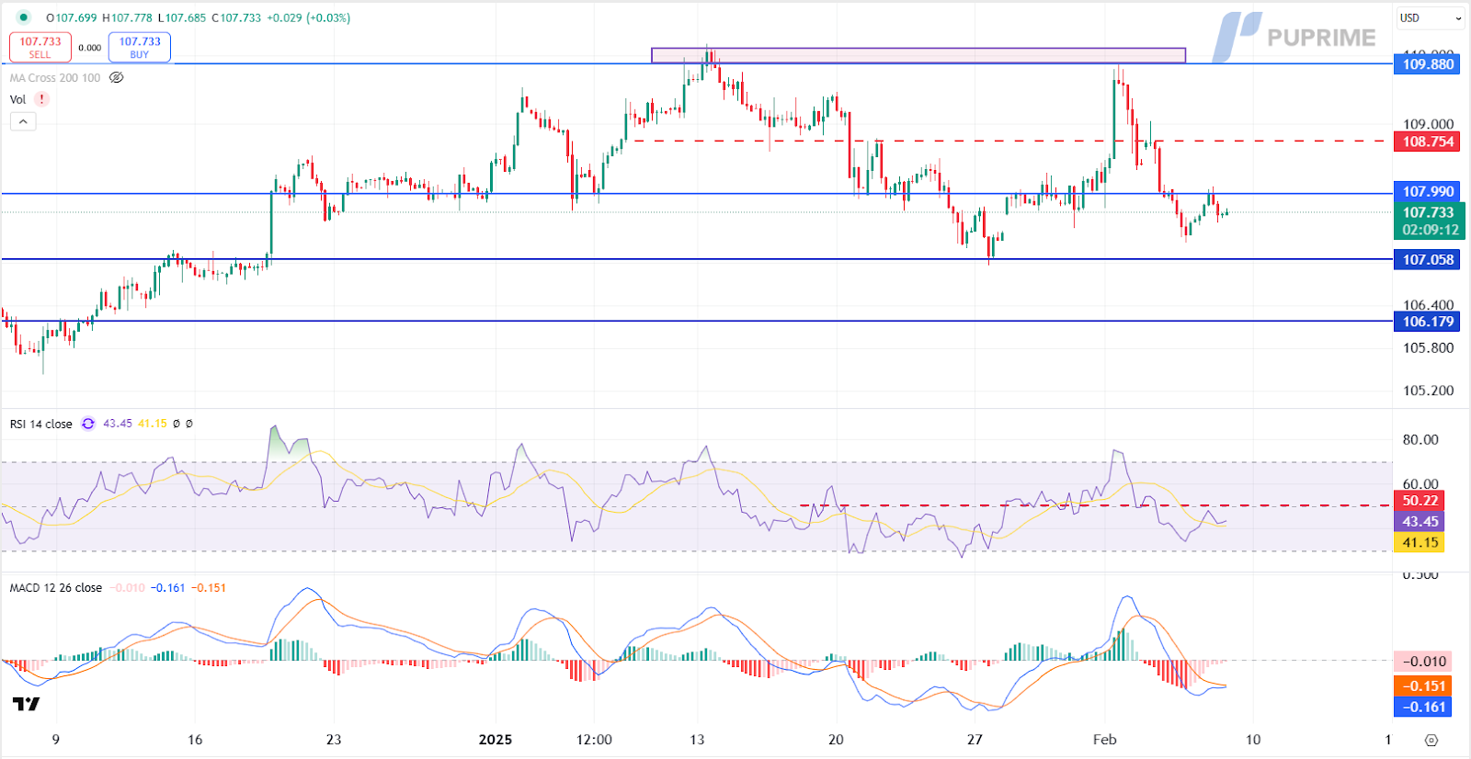The image size is (1471, 759).
Task: Select the 107.058 support line price label
Action: click(1427, 259)
